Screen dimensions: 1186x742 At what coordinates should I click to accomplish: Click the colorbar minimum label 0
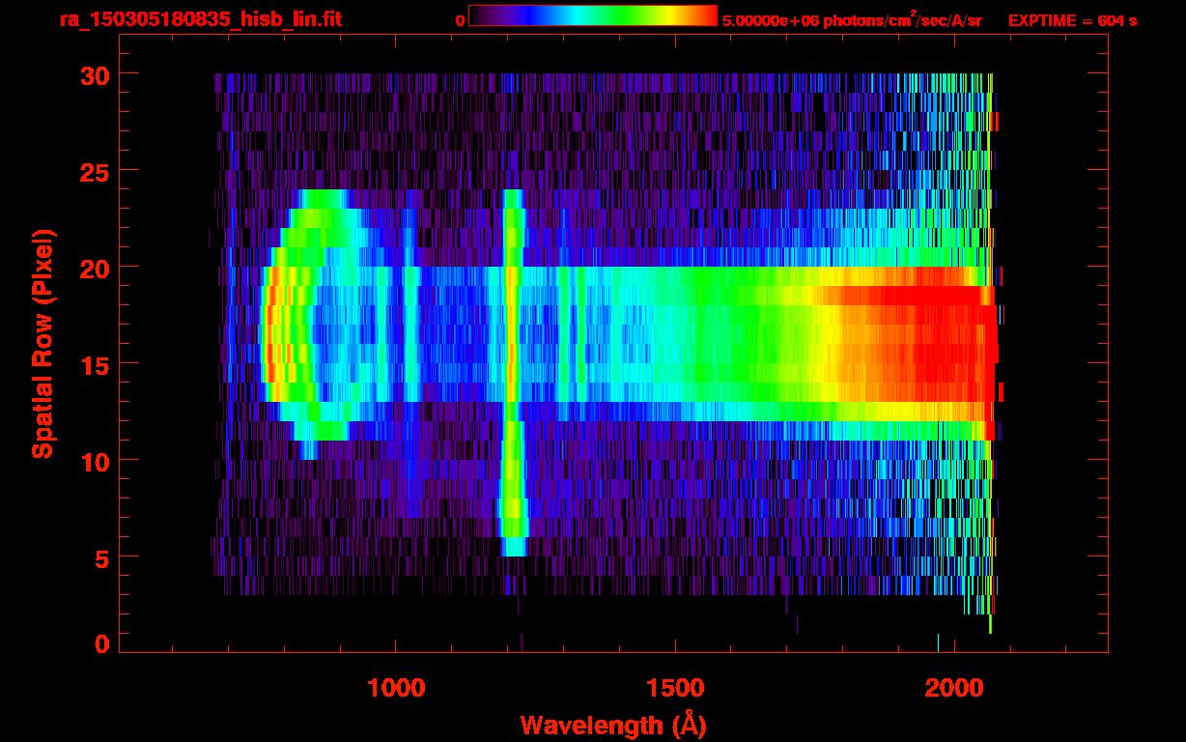[460, 20]
